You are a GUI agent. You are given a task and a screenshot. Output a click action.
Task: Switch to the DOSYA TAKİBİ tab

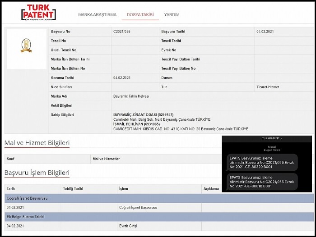140,15
